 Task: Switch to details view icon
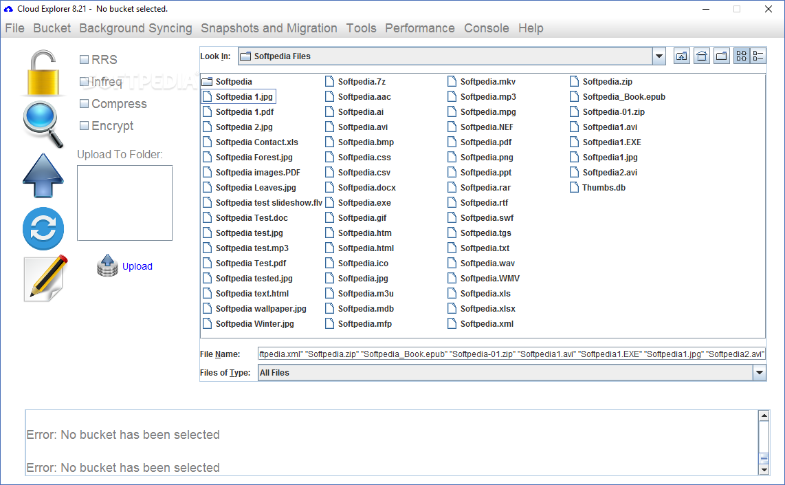pos(758,56)
